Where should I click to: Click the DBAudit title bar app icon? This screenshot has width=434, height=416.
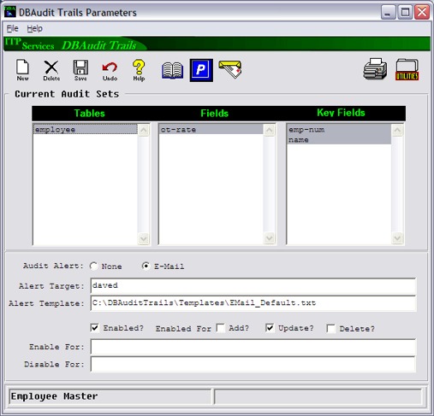click(x=10, y=12)
